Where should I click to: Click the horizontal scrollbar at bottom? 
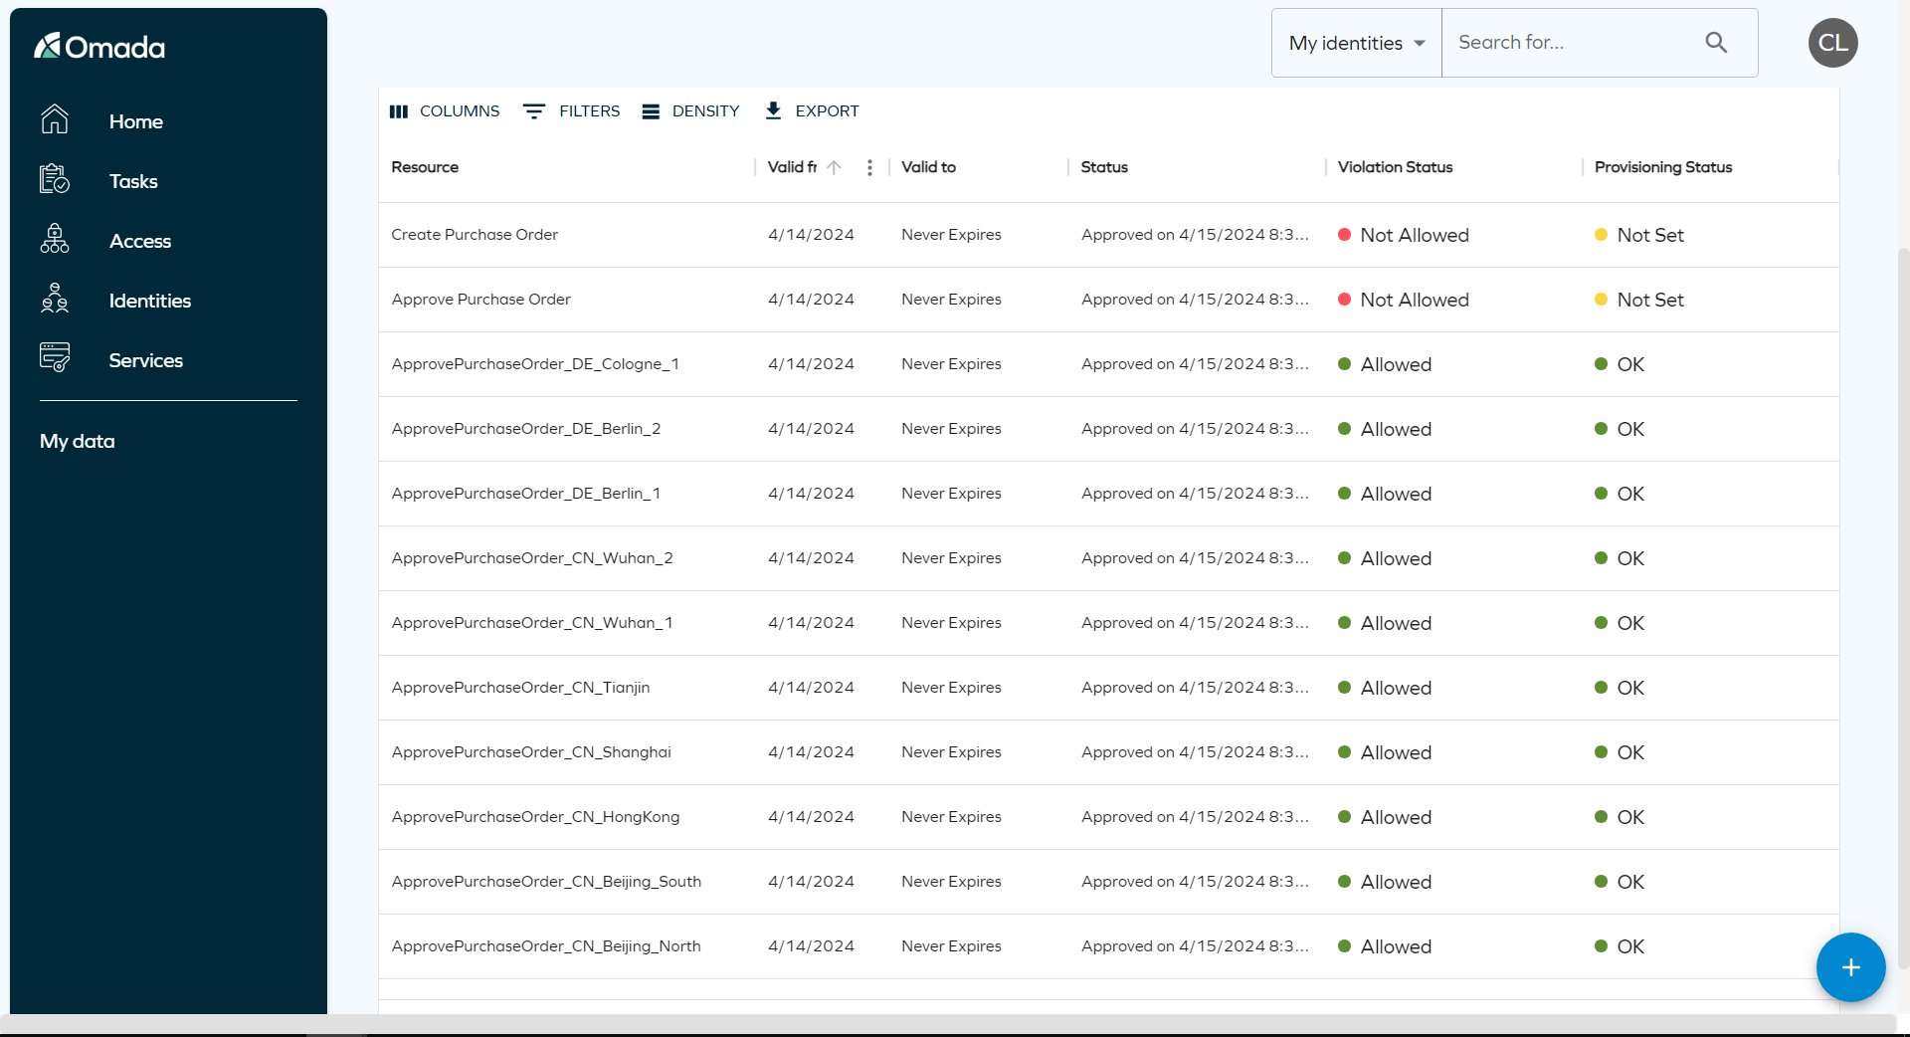point(948,1024)
